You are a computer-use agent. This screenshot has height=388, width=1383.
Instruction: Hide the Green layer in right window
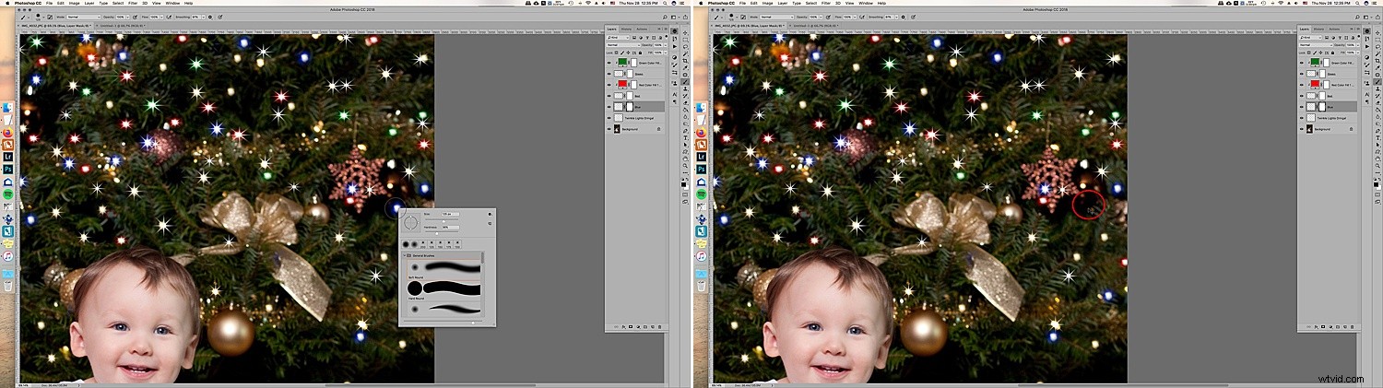click(x=1302, y=74)
